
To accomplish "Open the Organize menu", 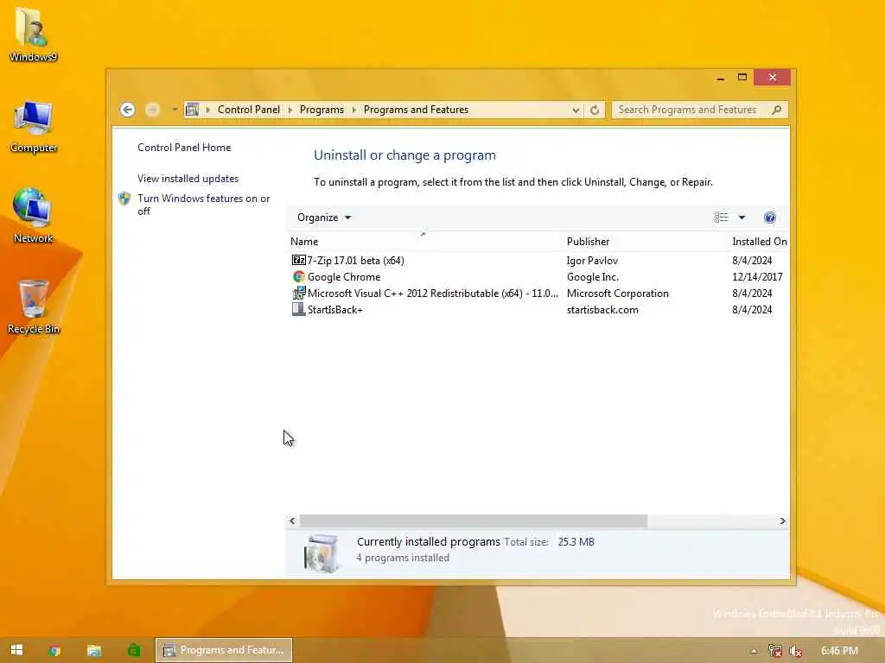I will pyautogui.click(x=324, y=218).
